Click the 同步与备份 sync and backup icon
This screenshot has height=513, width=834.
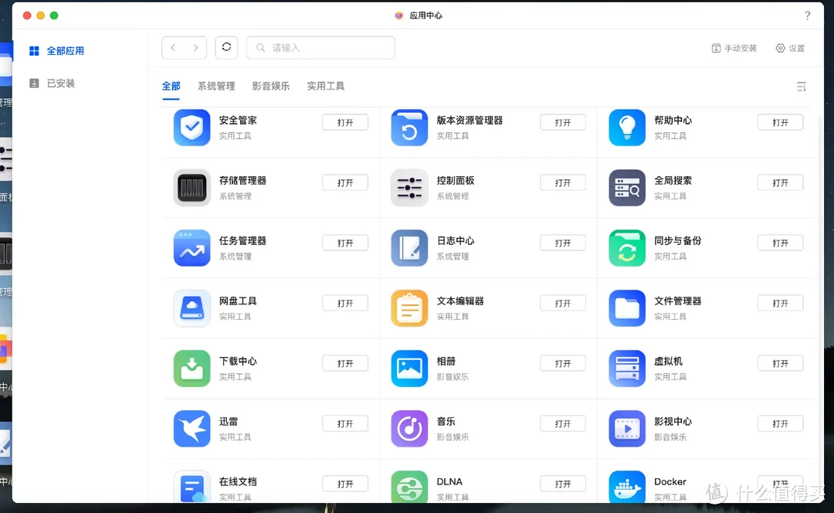[626, 248]
